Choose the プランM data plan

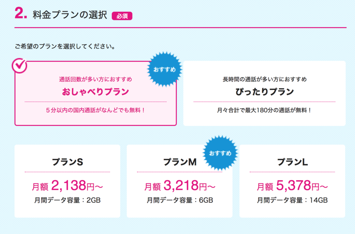pyautogui.click(x=180, y=181)
